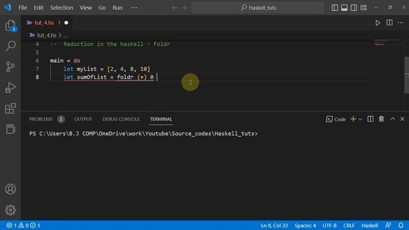Viewport: 409px width, 230px height.
Task: Kill terminal with trash icon
Action: (x=382, y=119)
